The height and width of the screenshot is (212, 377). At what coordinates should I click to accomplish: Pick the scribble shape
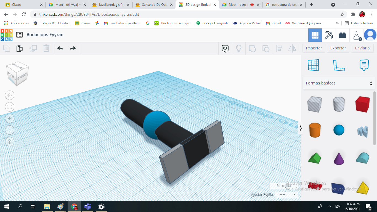362,131
